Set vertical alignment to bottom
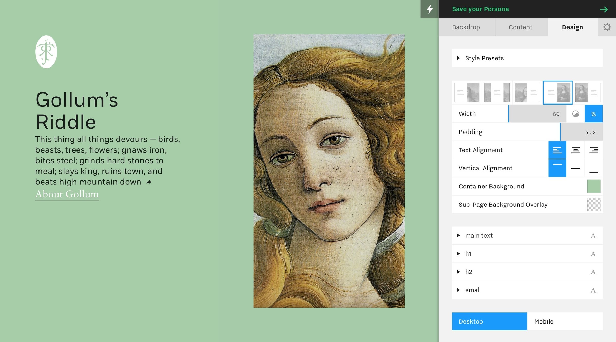The image size is (616, 342). point(594,168)
